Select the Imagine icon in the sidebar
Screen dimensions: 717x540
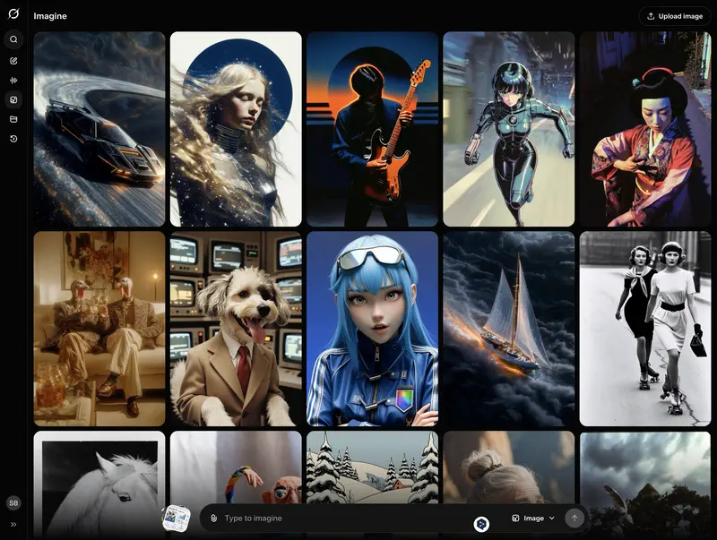tap(13, 100)
